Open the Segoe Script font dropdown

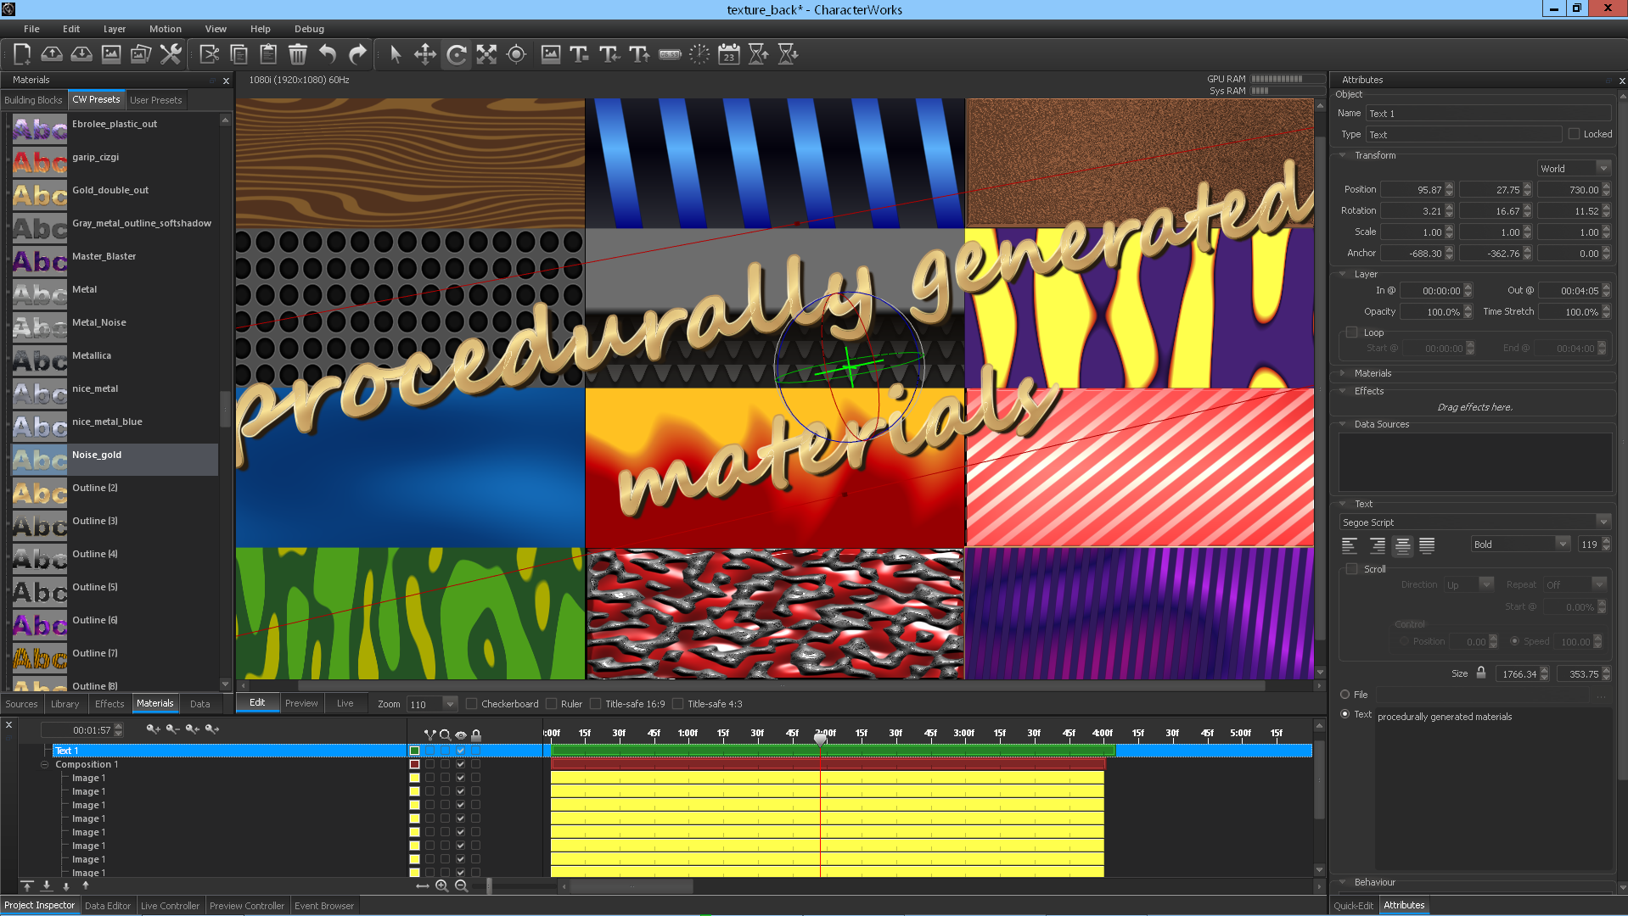coord(1603,522)
